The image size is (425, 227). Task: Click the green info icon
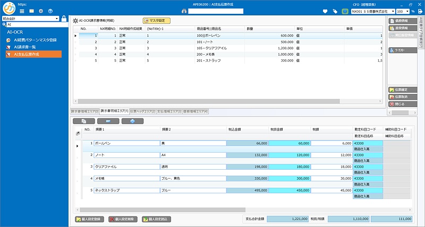coord(345,11)
